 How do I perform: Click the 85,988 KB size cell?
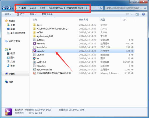click(x=128, y=62)
